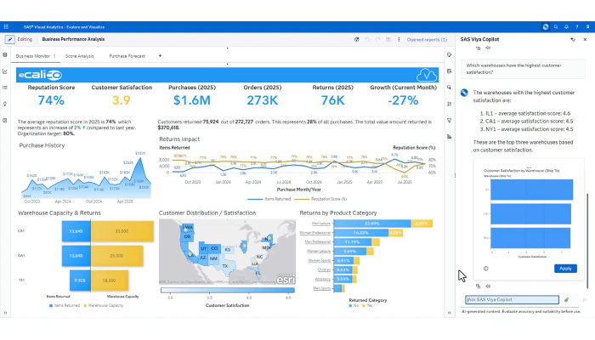Image resolution: width=595 pixels, height=340 pixels.
Task: Open the report toolbar overflow menu
Action: click(399, 39)
